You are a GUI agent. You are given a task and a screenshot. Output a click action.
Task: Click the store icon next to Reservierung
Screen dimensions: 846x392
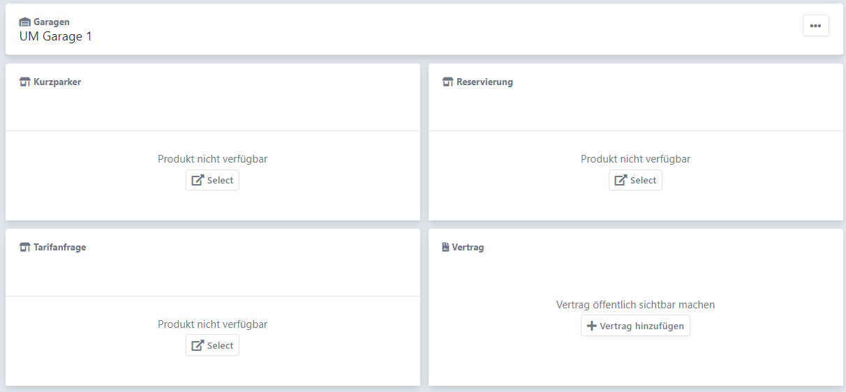[x=448, y=82]
